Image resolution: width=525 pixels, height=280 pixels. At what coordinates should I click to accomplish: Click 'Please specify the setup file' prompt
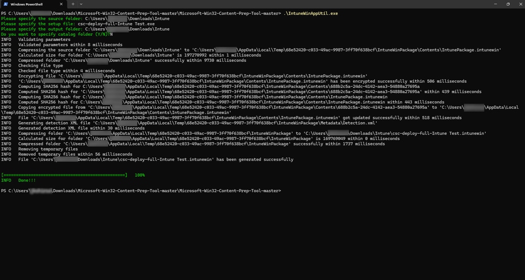[x=38, y=24]
